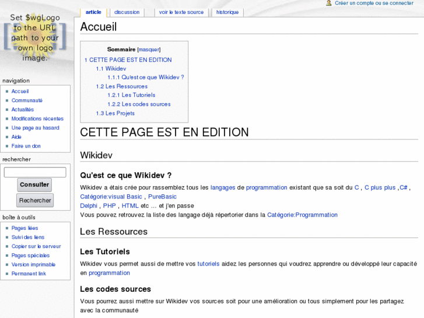Open Aide in navigation sidebar
This screenshot has height=318, width=424.
tap(16, 137)
